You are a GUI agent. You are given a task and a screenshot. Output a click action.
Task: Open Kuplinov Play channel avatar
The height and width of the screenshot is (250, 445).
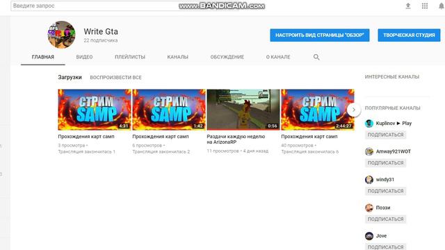369,124
